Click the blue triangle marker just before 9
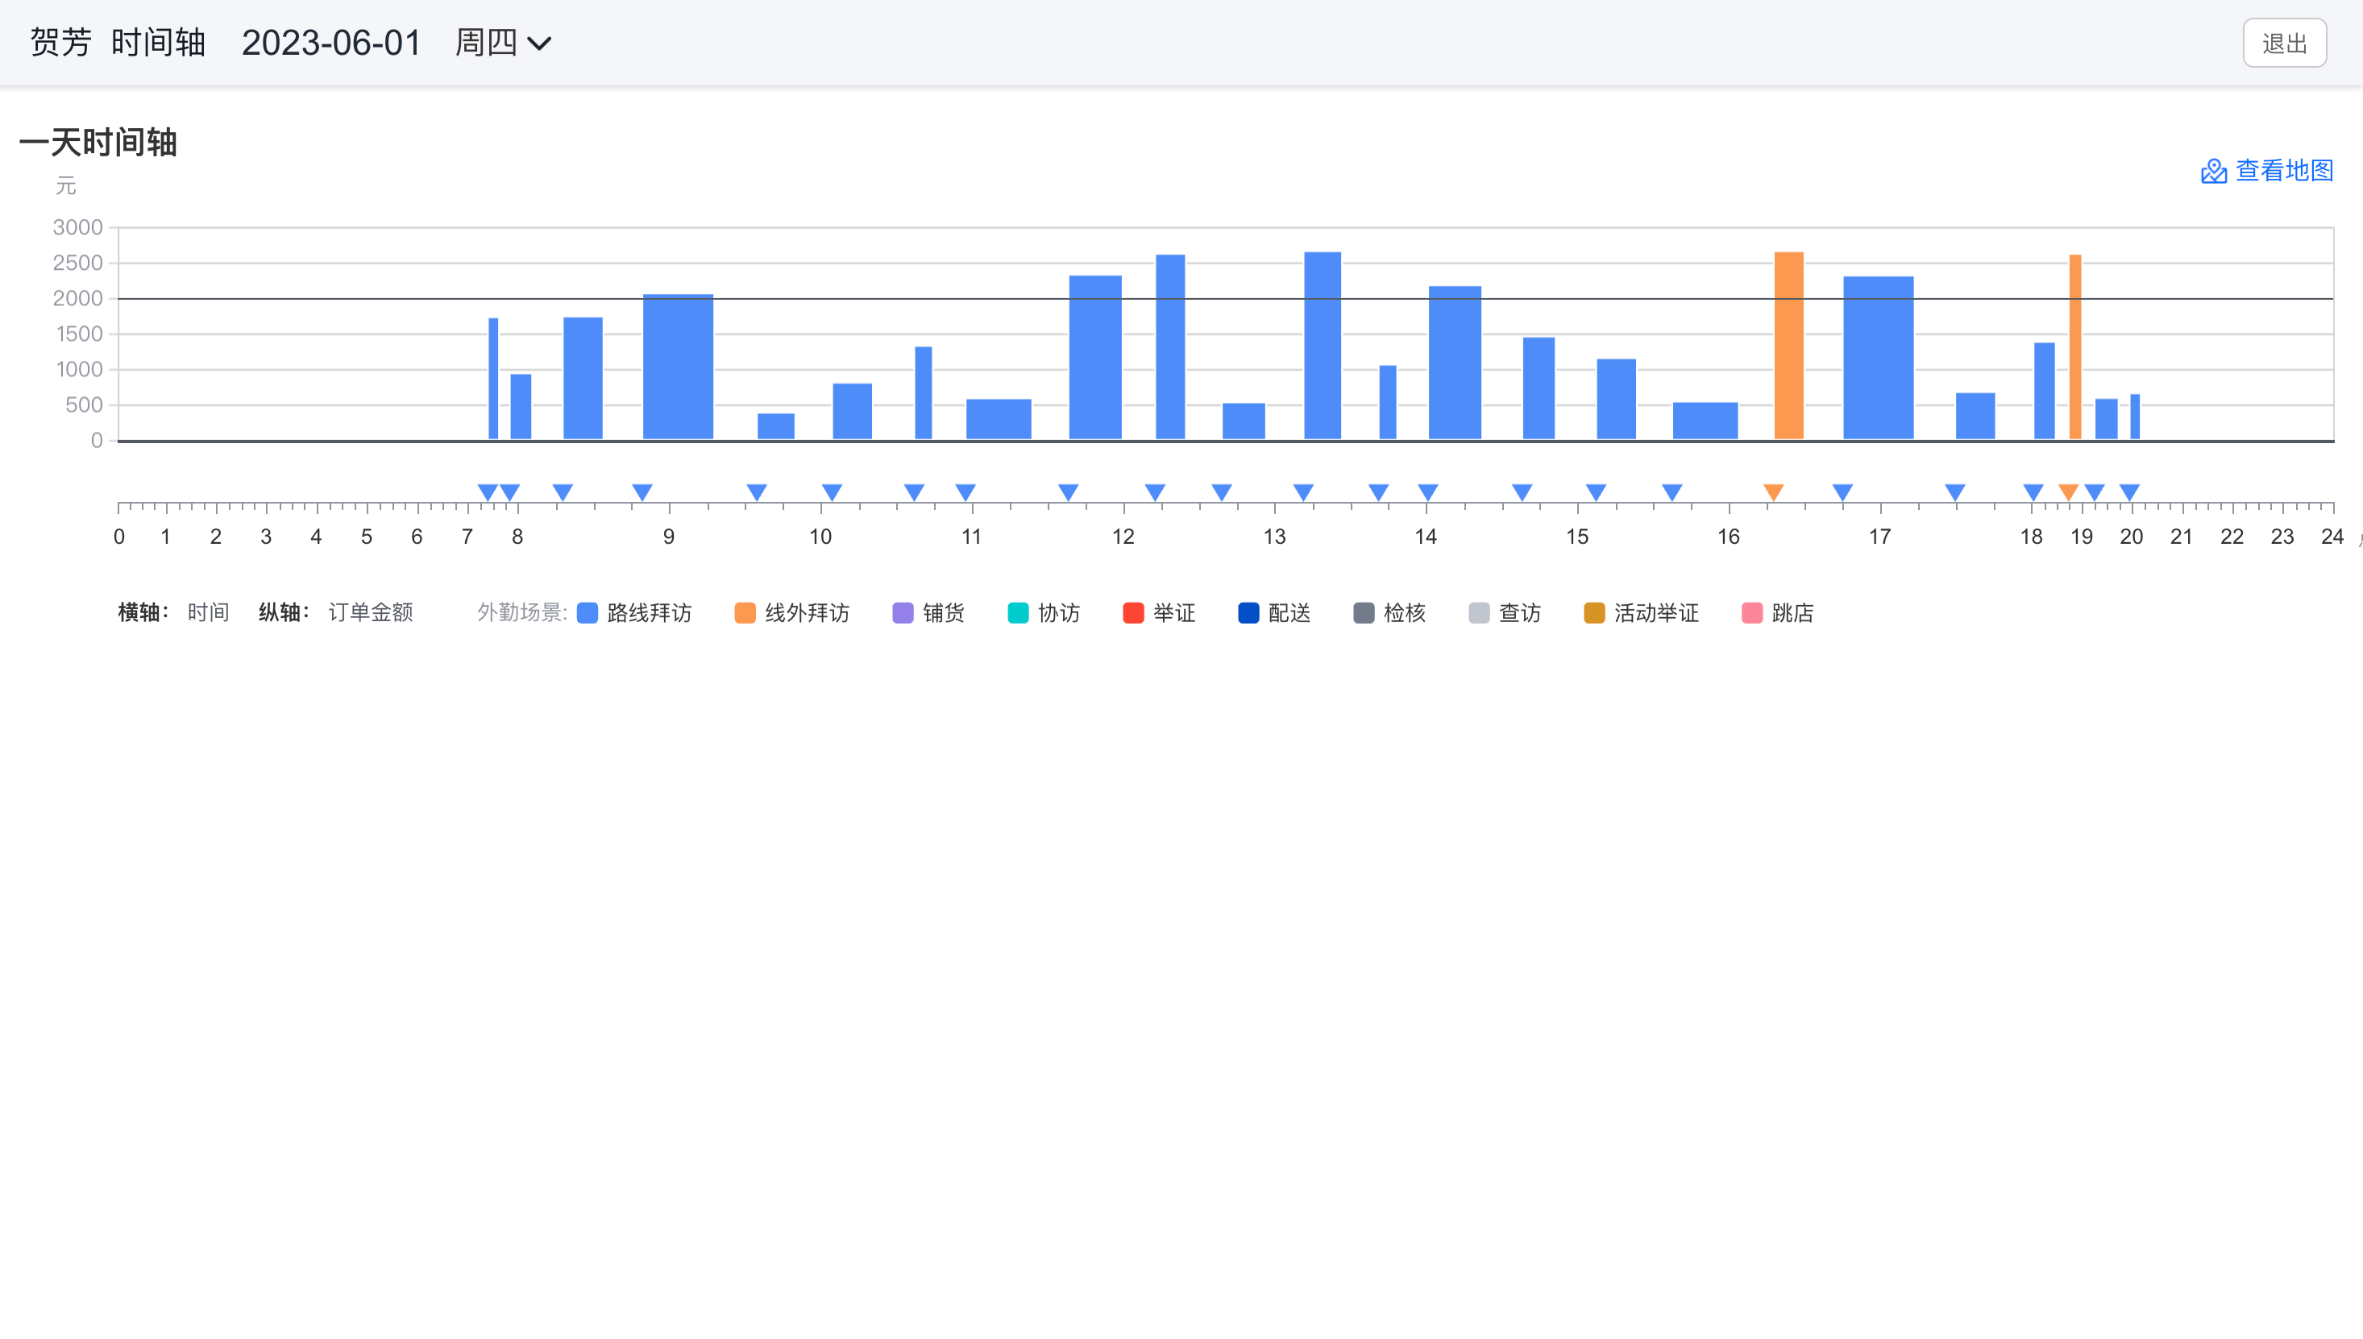2363x1339 pixels. (642, 492)
